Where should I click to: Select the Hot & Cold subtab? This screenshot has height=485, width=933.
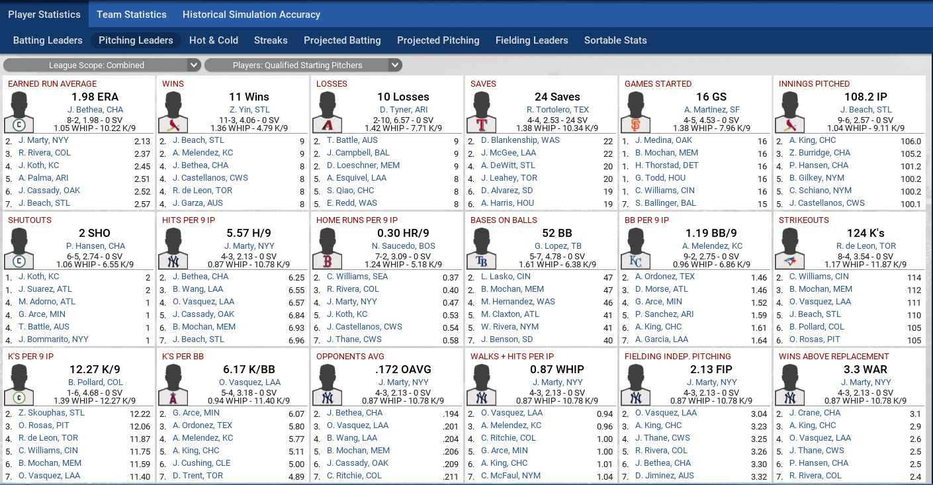214,40
